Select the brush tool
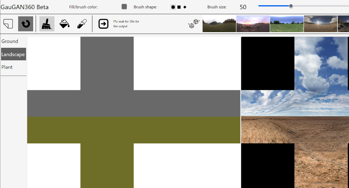The width and height of the screenshot is (349, 188). pos(47,24)
